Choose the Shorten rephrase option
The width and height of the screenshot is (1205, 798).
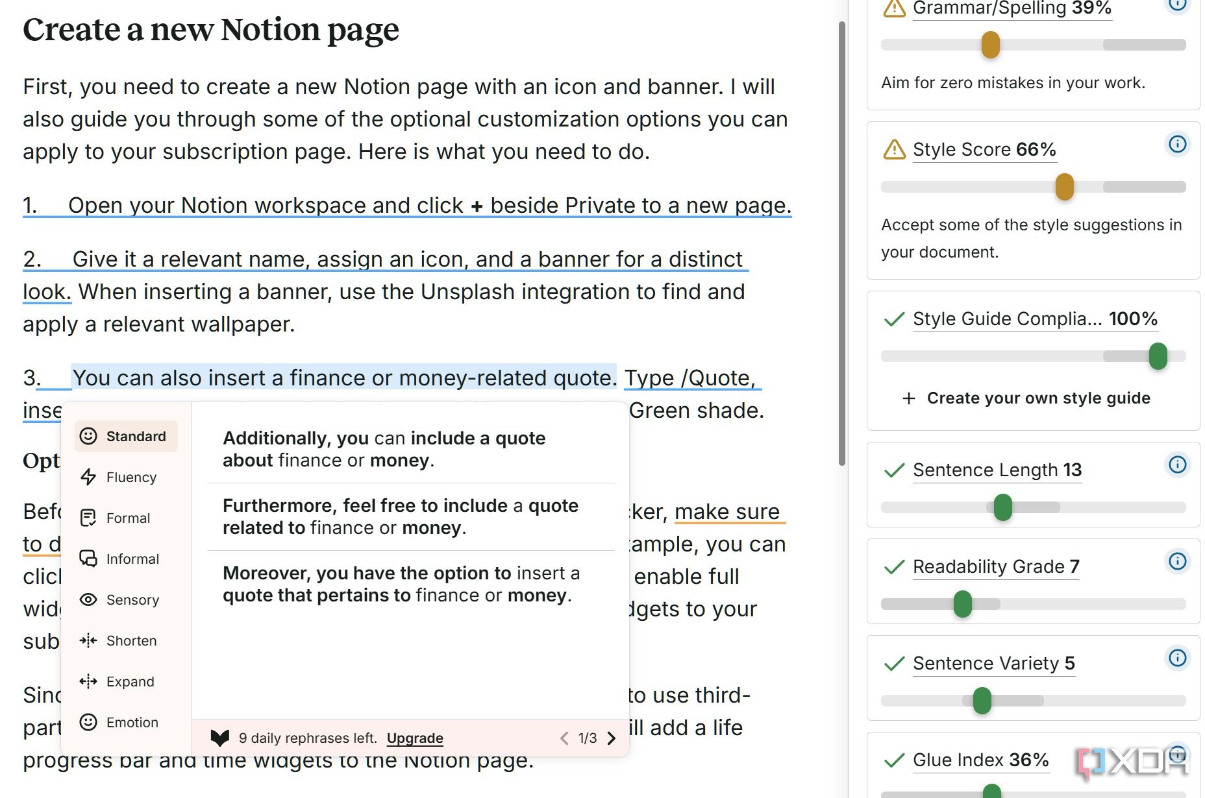point(118,640)
